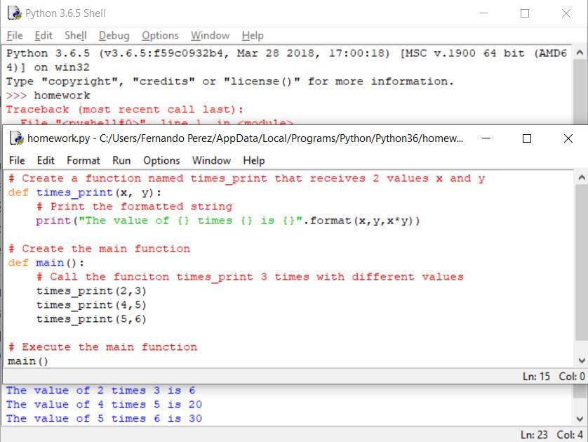
Task: Close the homework.py editor window
Action: 568,138
